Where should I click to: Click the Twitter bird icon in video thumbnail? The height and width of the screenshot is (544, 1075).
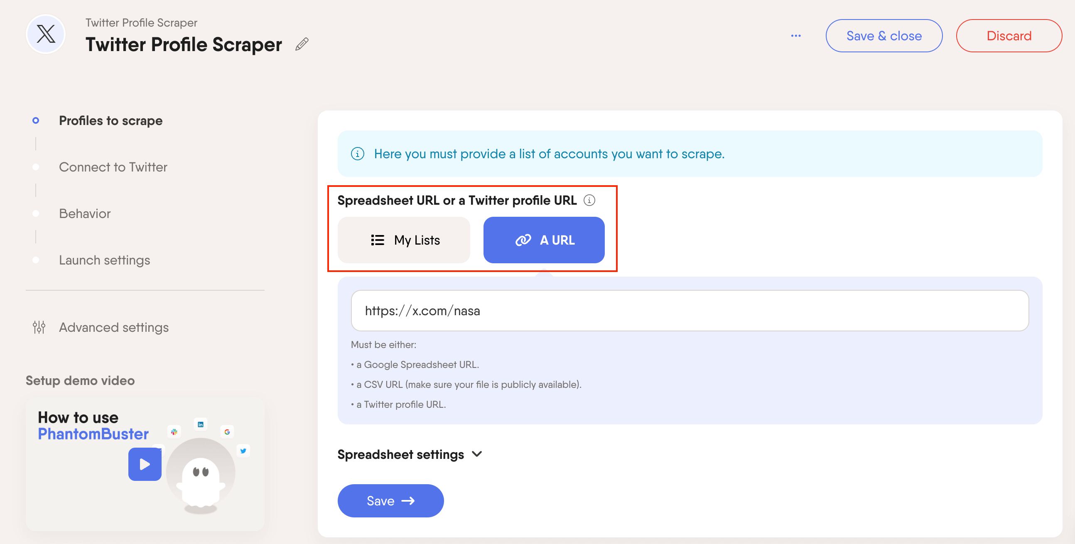[x=243, y=451]
